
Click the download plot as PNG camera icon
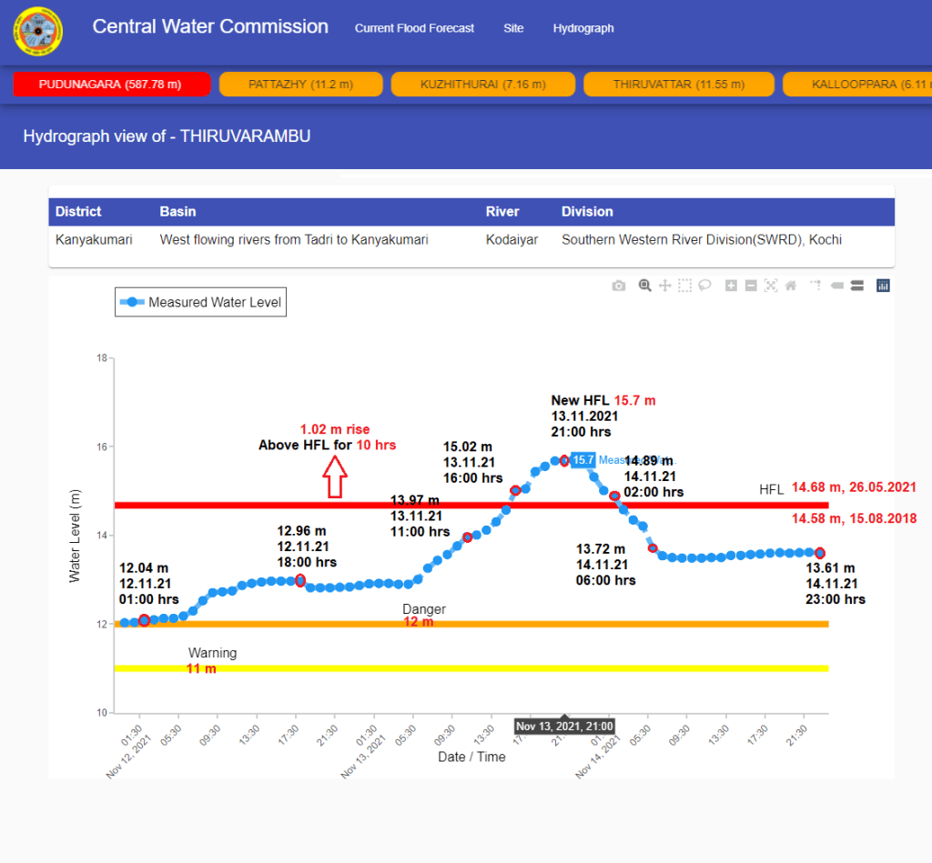click(619, 286)
